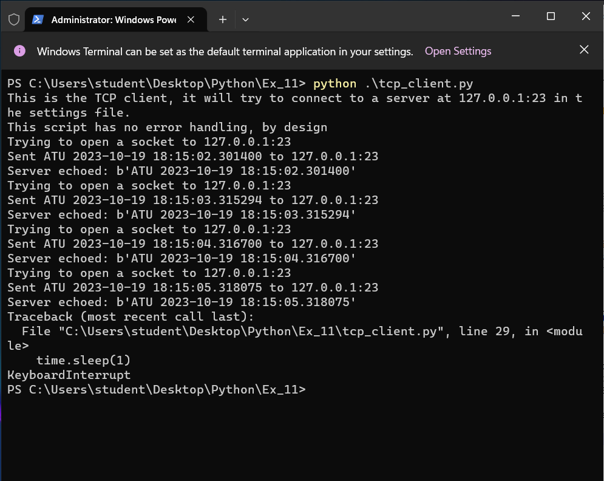Click the notification message about default terminal
Screen dimensions: 604x481
point(225,52)
